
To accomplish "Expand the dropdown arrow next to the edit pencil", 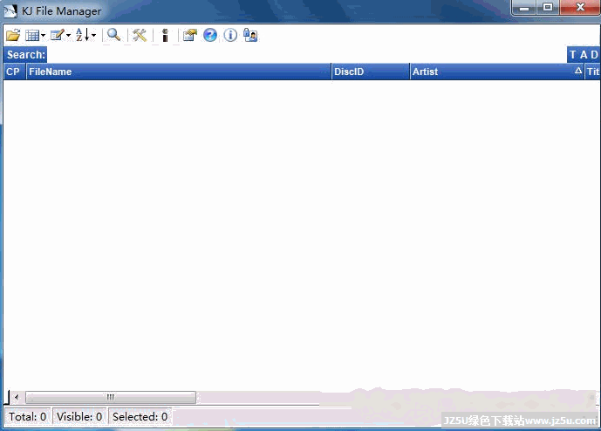I will point(68,35).
